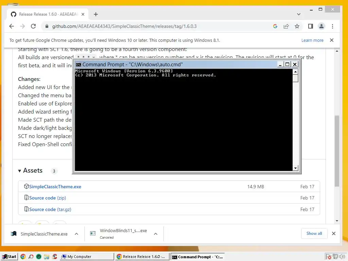Click the red swirl quick launch icon

(55, 257)
